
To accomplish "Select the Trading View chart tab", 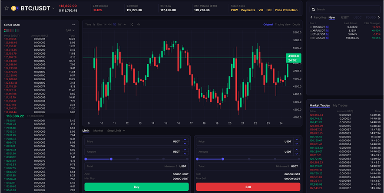I will coord(282,25).
